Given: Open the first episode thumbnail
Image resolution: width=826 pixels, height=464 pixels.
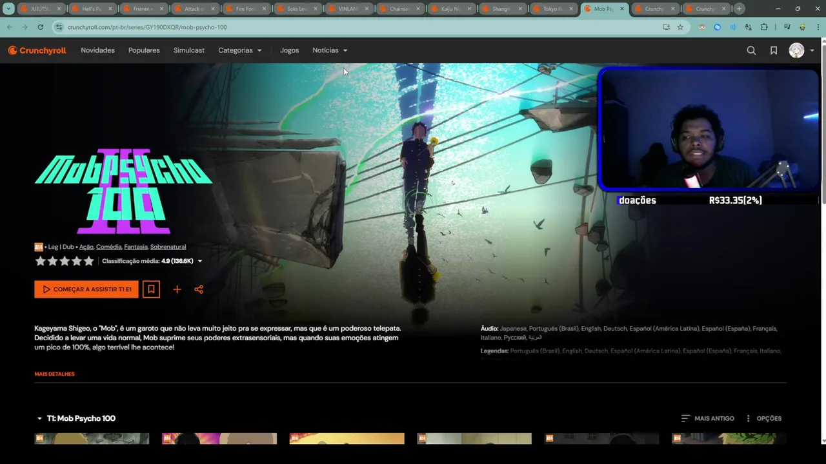Looking at the screenshot, I should pos(92,439).
